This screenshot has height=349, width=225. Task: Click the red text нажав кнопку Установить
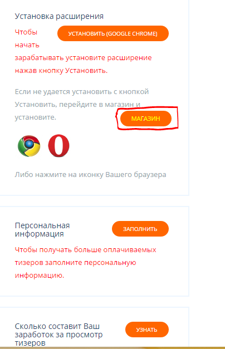pyautogui.click(x=61, y=71)
